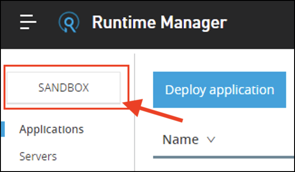Screen dimensions: 295x172
Task: Open the hamburger navigation menu
Action: pyautogui.click(x=28, y=22)
